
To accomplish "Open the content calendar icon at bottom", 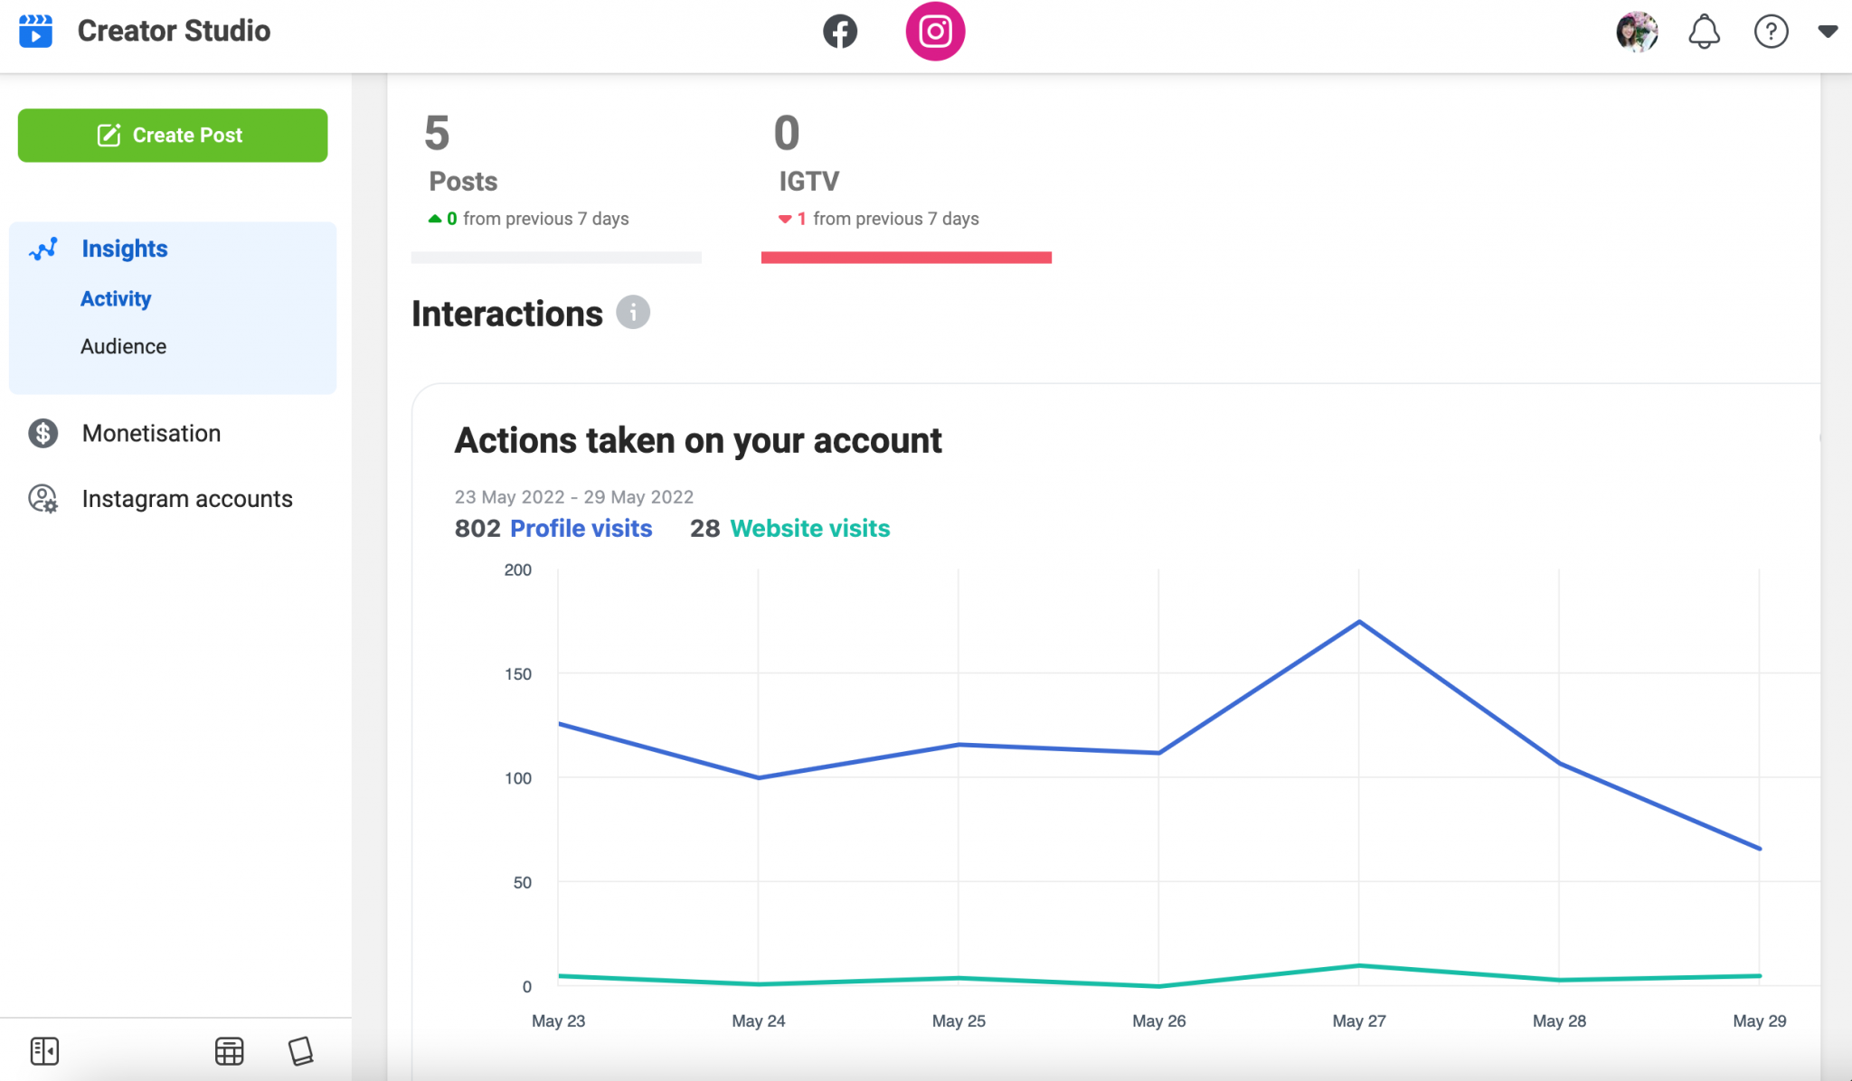I will point(229,1051).
